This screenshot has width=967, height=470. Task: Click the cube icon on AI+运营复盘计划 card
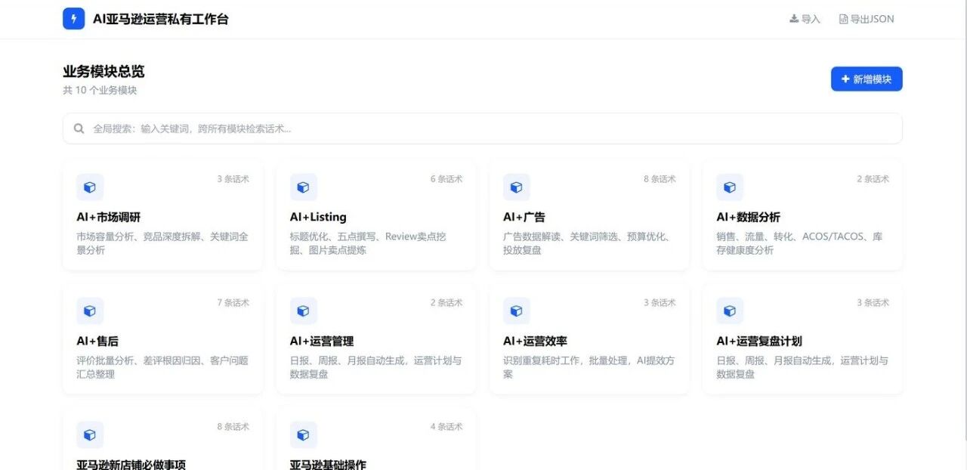[x=730, y=311]
